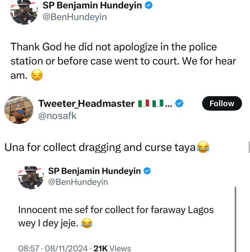Open Tweeter_Headmaster's profile picture
250x252 pixels.
[17, 110]
